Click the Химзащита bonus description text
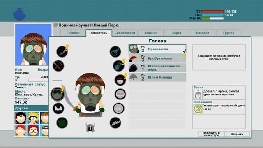This screenshot has height=148, width=263. (224, 107)
